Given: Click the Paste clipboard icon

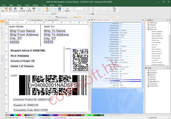Looking at the screenshot, I should click(47, 9).
